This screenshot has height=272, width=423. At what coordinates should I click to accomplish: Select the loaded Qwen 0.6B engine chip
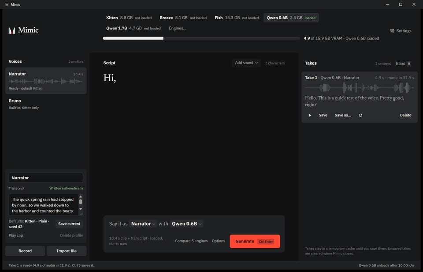[x=291, y=18]
